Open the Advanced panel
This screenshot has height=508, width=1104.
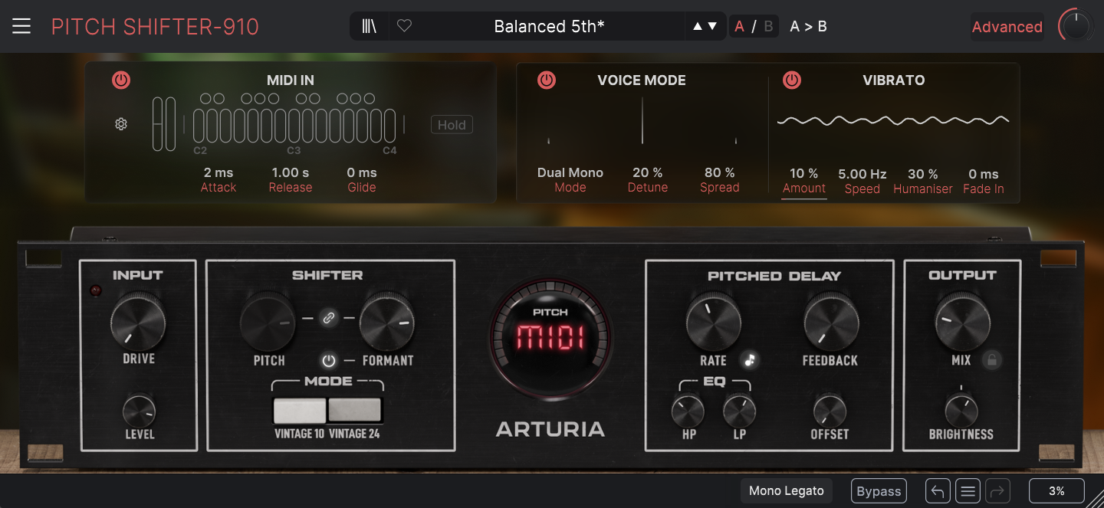tap(1007, 27)
